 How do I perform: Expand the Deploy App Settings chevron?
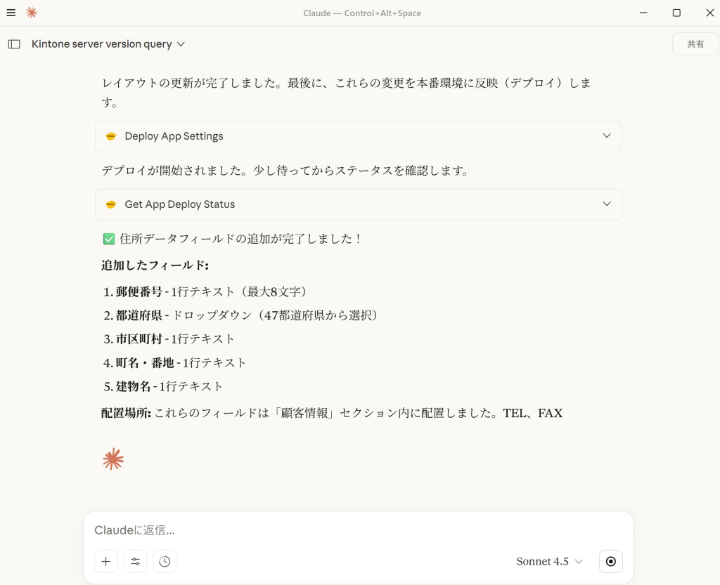pyautogui.click(x=607, y=136)
